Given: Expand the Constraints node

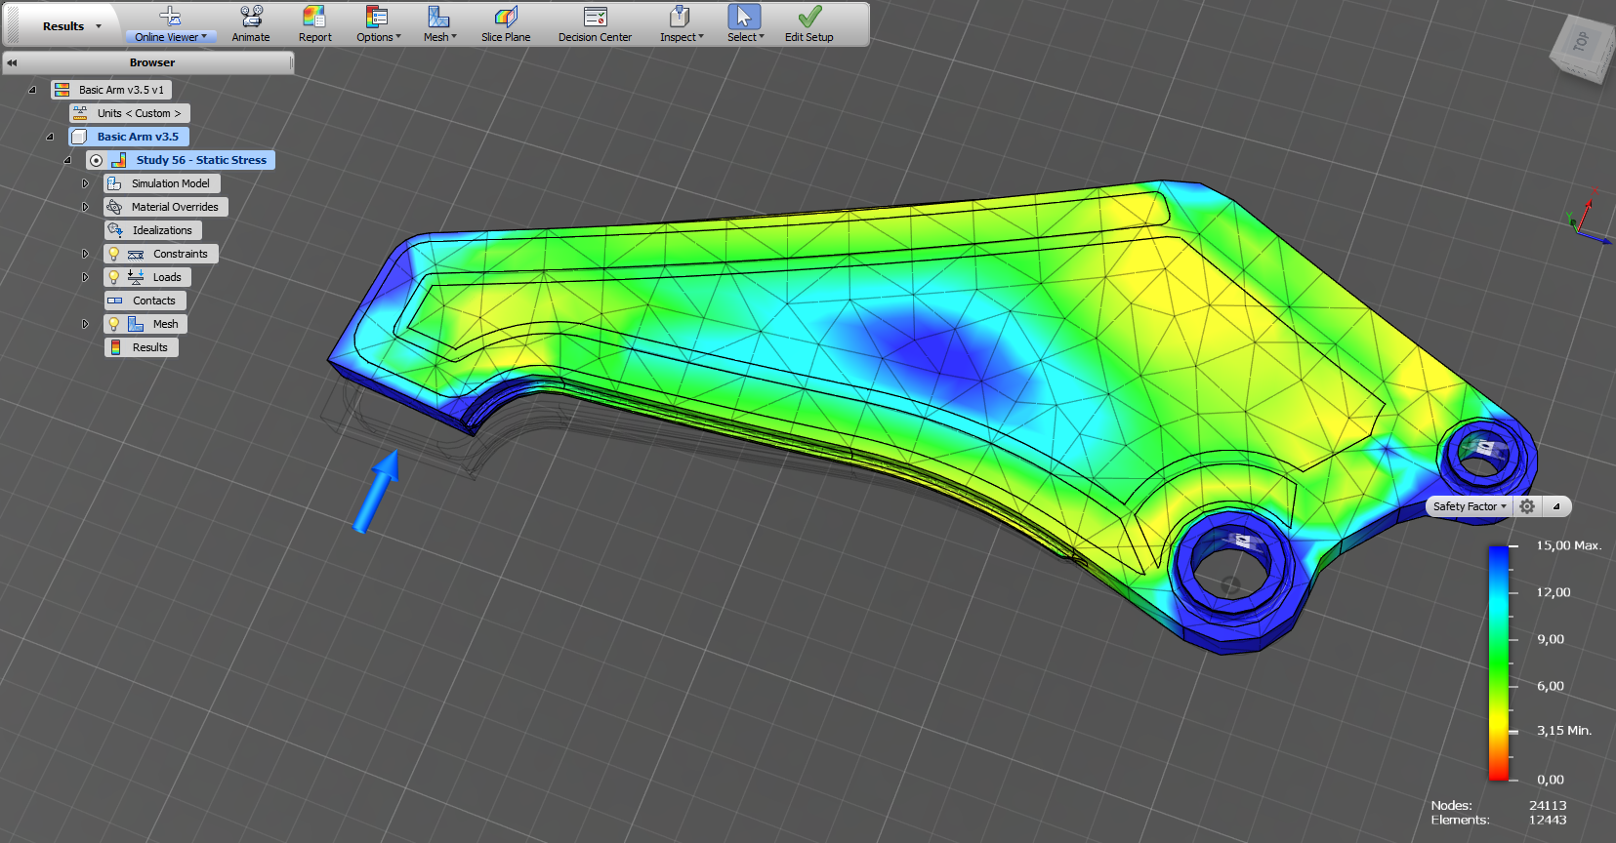Looking at the screenshot, I should pos(85,254).
